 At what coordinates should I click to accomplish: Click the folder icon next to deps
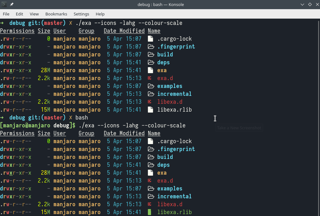coord(151,62)
